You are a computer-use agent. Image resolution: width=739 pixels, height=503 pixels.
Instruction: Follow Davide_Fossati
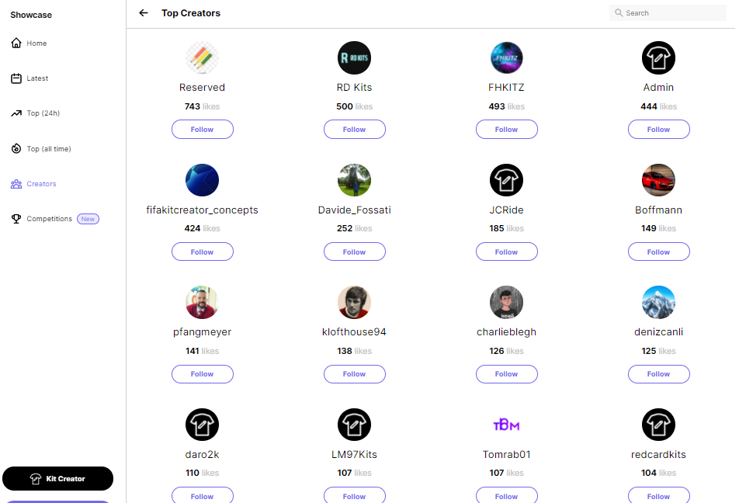(354, 252)
